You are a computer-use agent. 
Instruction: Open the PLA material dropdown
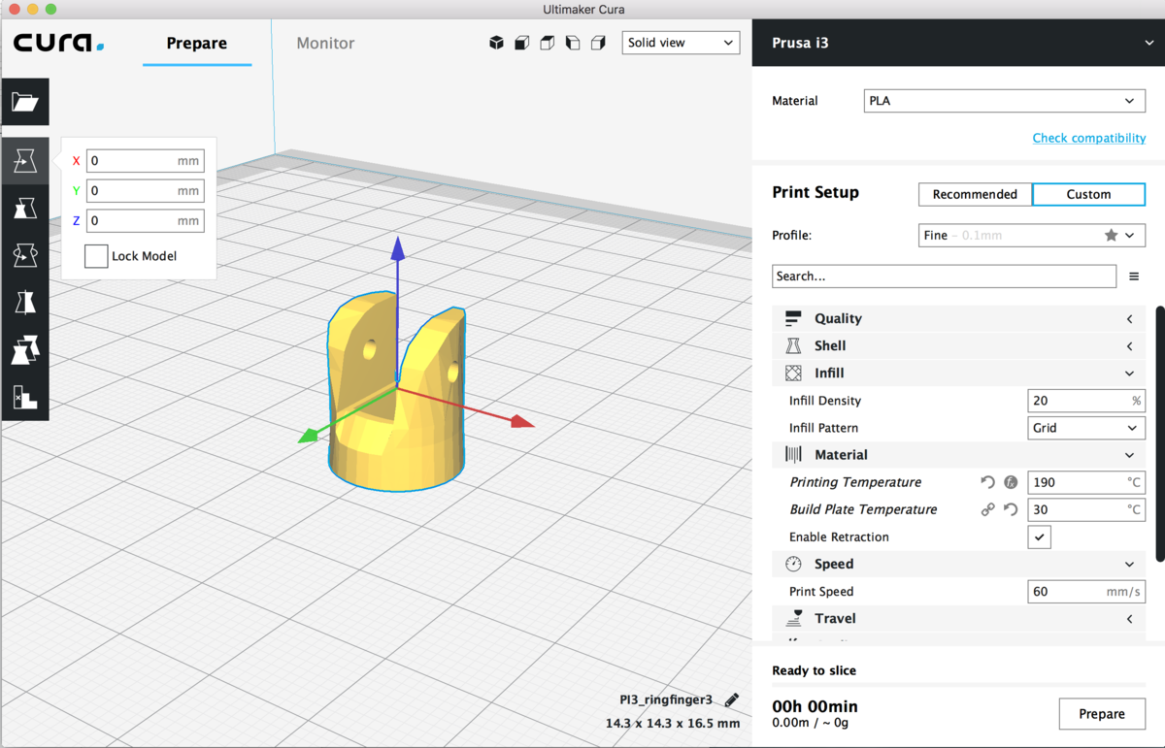click(x=1004, y=101)
